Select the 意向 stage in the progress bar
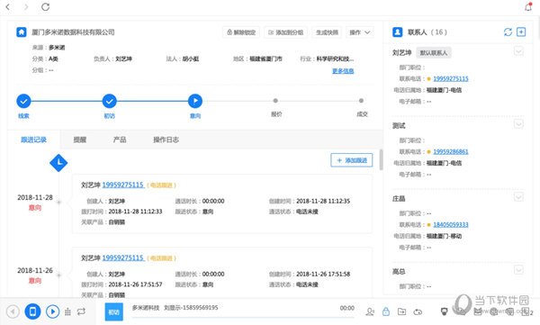540x325 pixels. point(195,101)
